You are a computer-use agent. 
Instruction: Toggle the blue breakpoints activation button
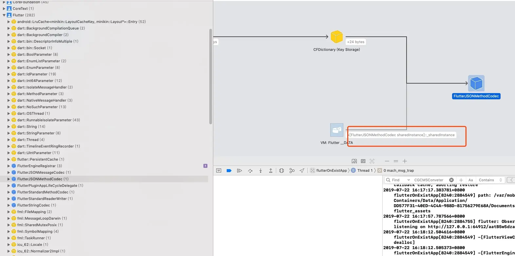[229, 170]
